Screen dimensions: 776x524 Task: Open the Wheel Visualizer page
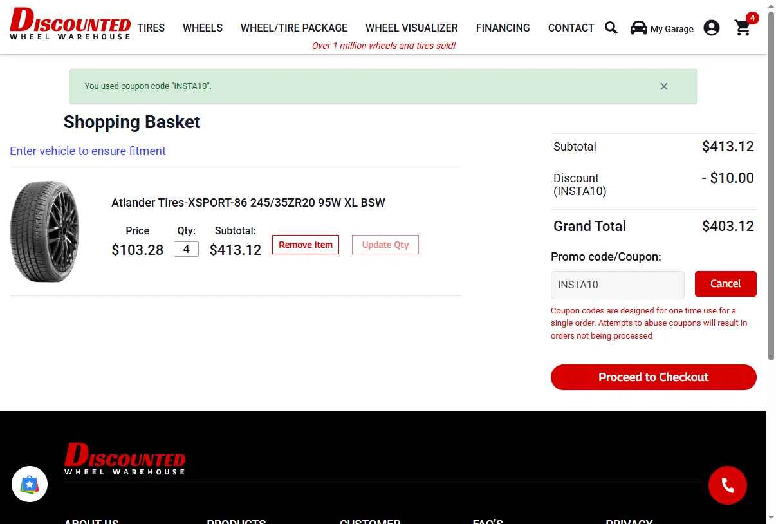(412, 28)
